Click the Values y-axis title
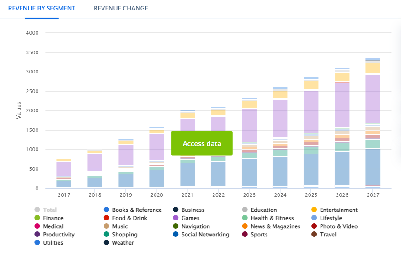 pyautogui.click(x=18, y=110)
